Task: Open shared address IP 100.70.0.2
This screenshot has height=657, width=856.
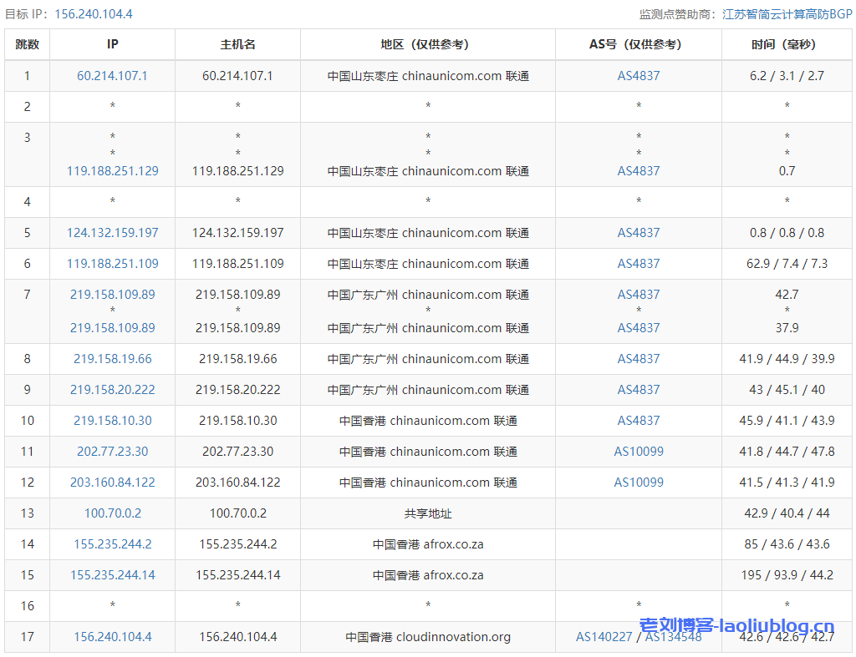Action: (112, 513)
